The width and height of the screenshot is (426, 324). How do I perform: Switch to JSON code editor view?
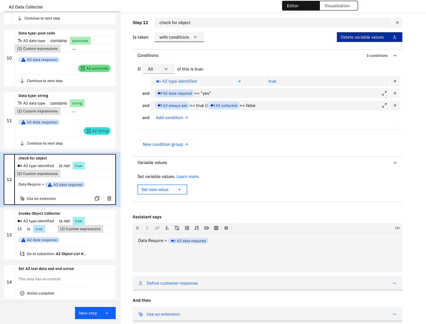pyautogui.click(x=397, y=228)
